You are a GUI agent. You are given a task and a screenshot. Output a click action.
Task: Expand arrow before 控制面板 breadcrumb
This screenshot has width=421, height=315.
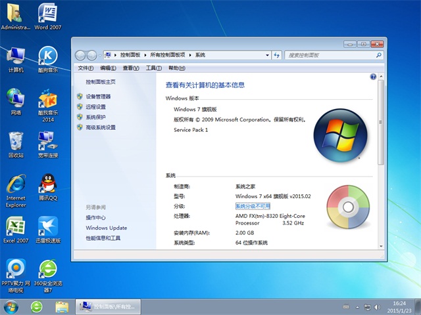click(x=115, y=55)
